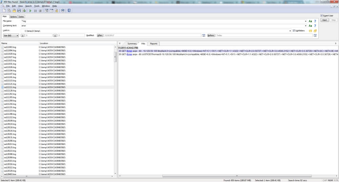The height and width of the screenshot is (182, 339).
Task: Open saved search via yellow folder toolbar icon
Action: 14,10
